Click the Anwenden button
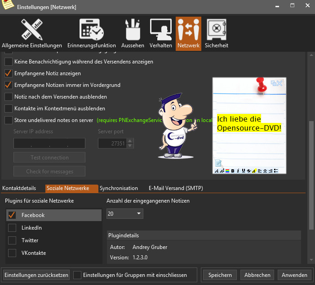The image size is (315, 285). 294,275
